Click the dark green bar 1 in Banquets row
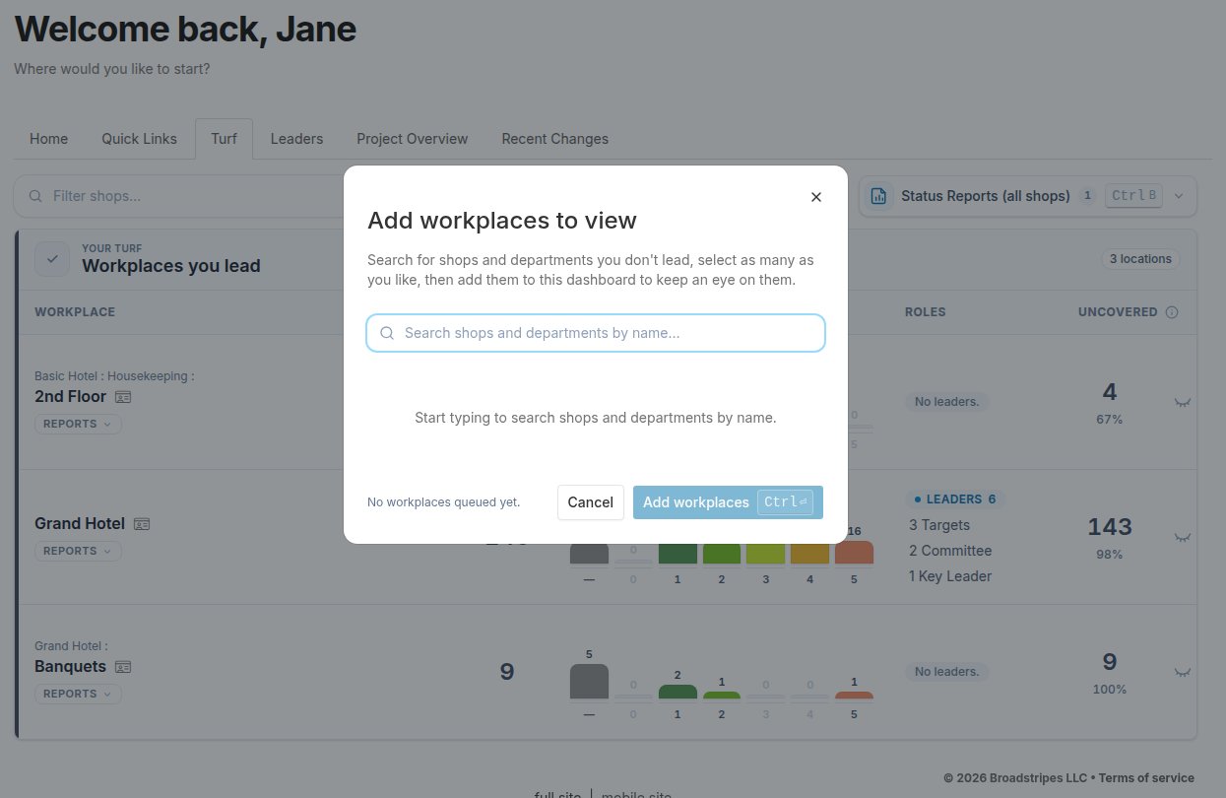1226x798 pixels. point(678,692)
